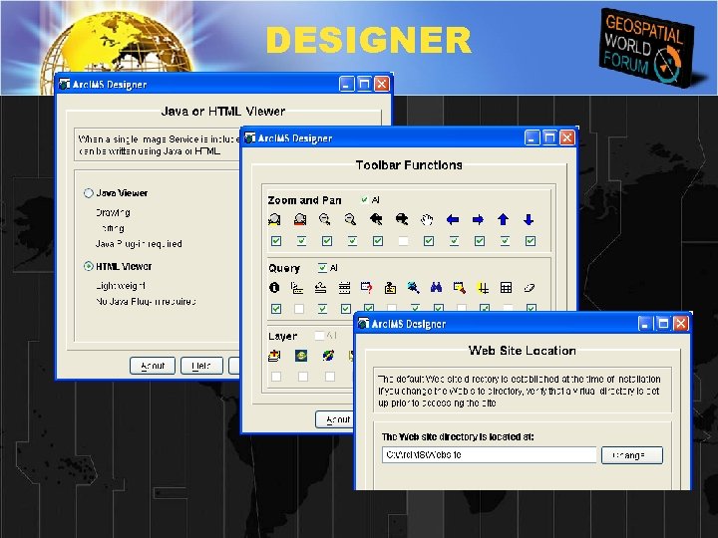Click the eraser icon in Query row
Image resolution: width=718 pixels, height=538 pixels.
pos(530,287)
